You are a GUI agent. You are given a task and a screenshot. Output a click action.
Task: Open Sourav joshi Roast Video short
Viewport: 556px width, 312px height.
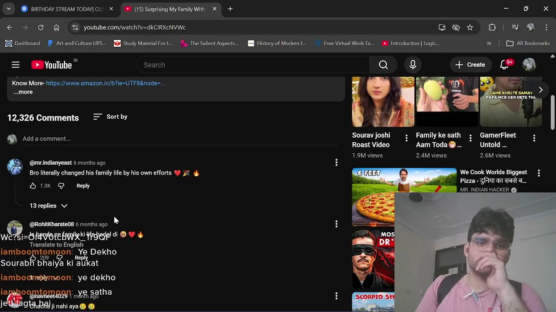click(x=383, y=102)
